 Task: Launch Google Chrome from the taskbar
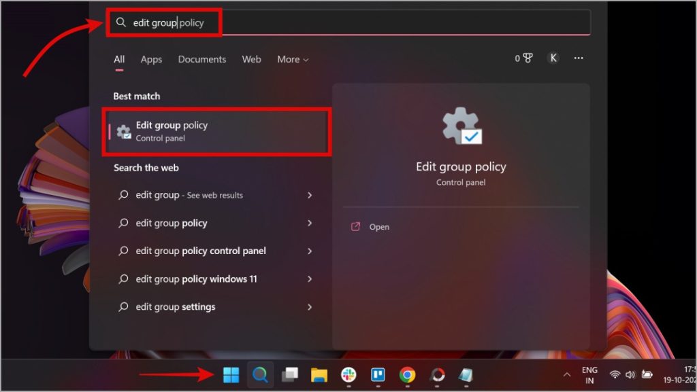point(408,375)
